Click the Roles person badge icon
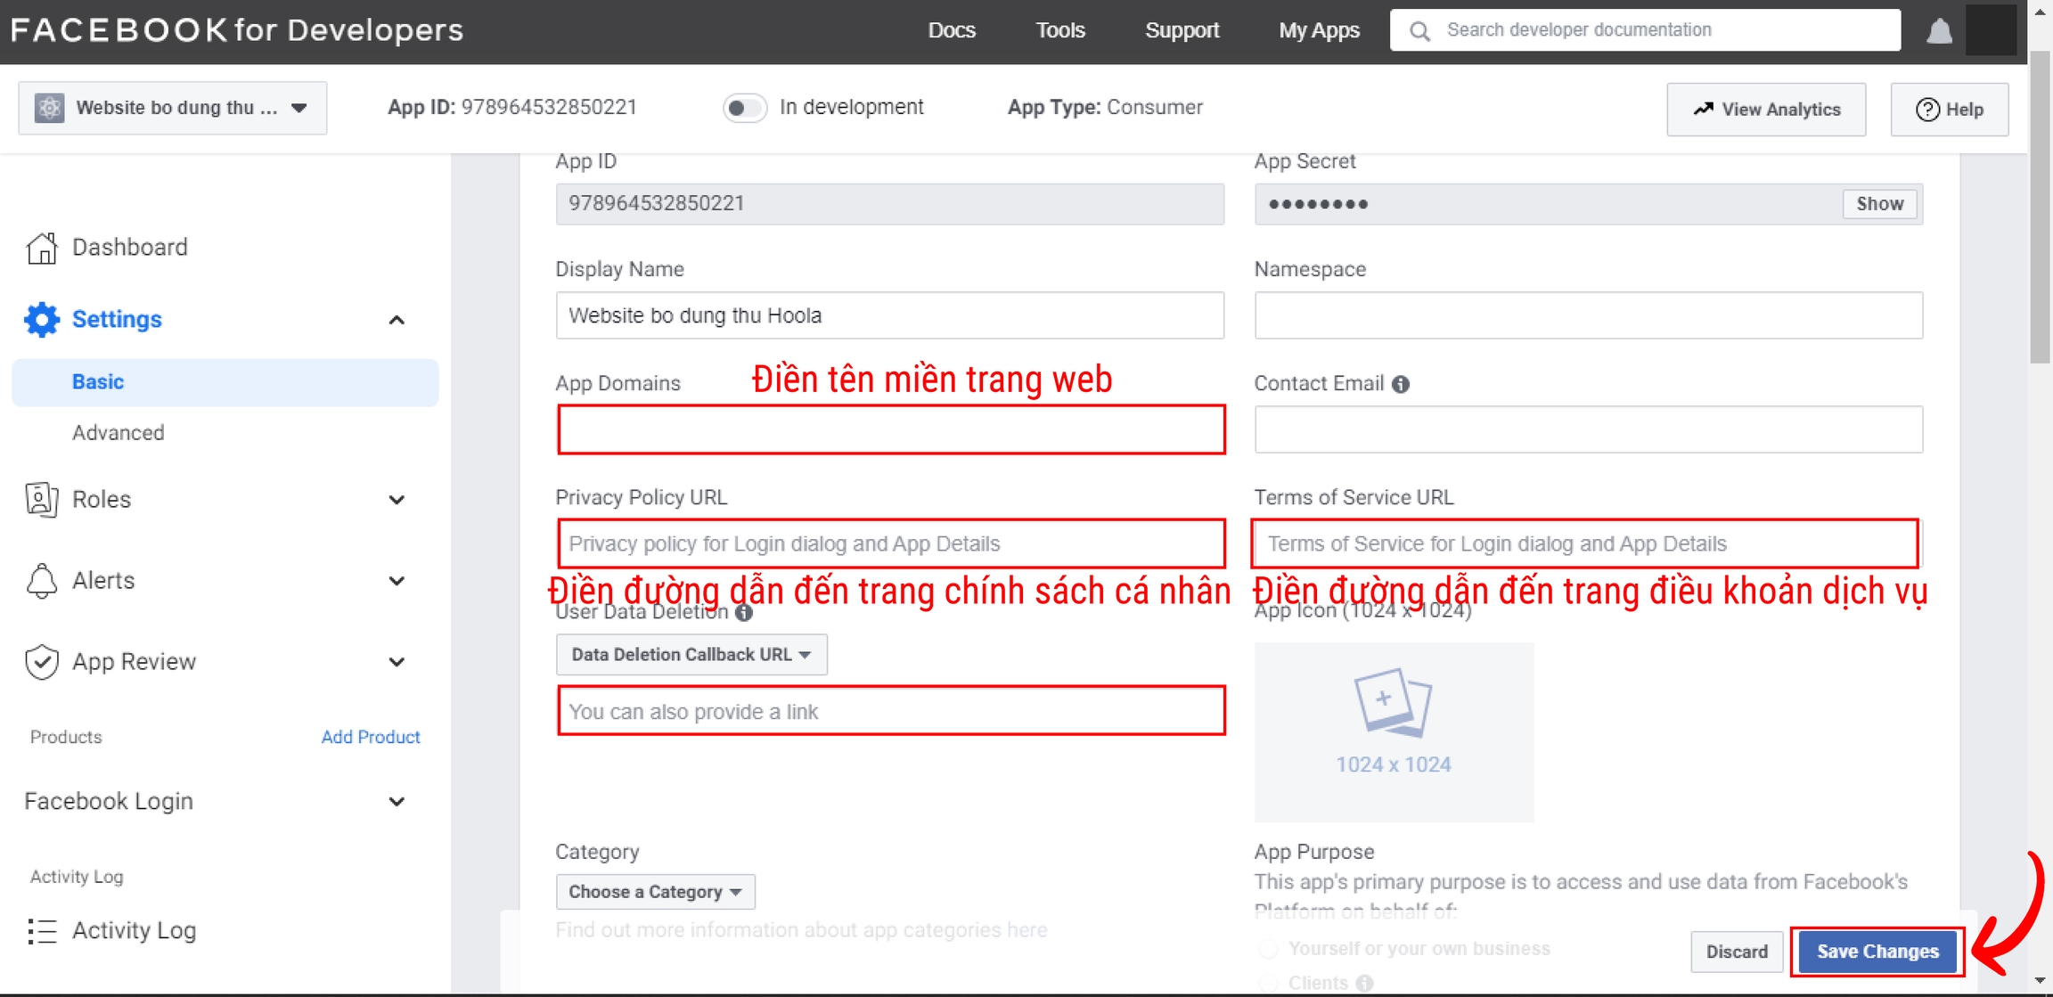This screenshot has height=997, width=2053. 42,499
